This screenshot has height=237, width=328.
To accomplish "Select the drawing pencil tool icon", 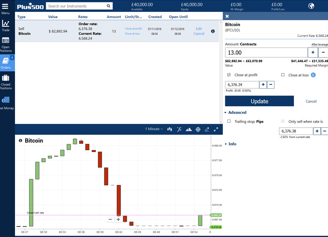I will [x=207, y=129].
